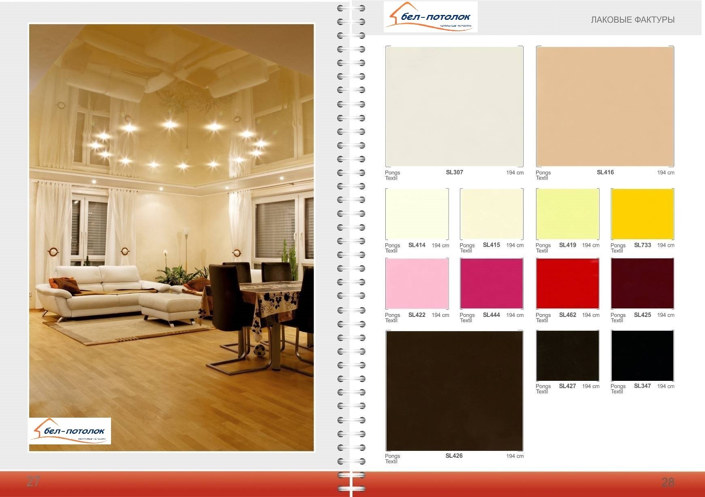Select the SL419 light lime swatch

coord(567,214)
